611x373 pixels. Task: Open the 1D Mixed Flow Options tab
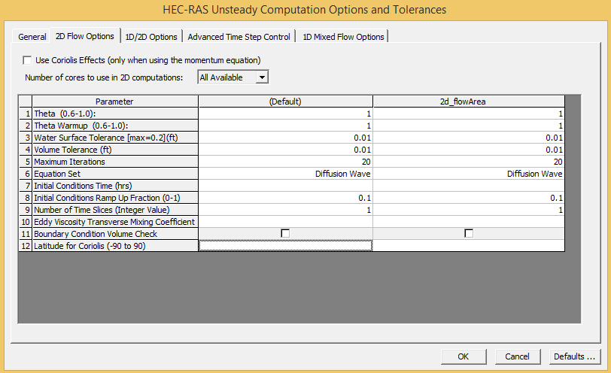[x=343, y=37]
